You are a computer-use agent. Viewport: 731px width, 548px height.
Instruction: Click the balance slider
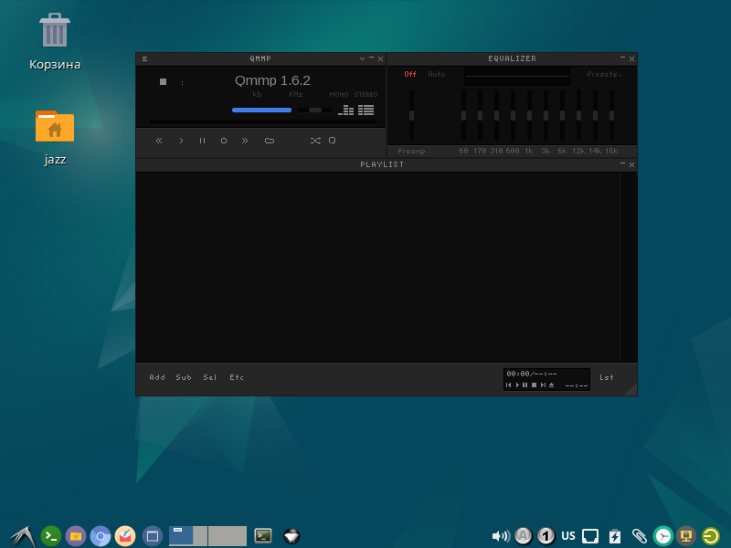click(314, 110)
